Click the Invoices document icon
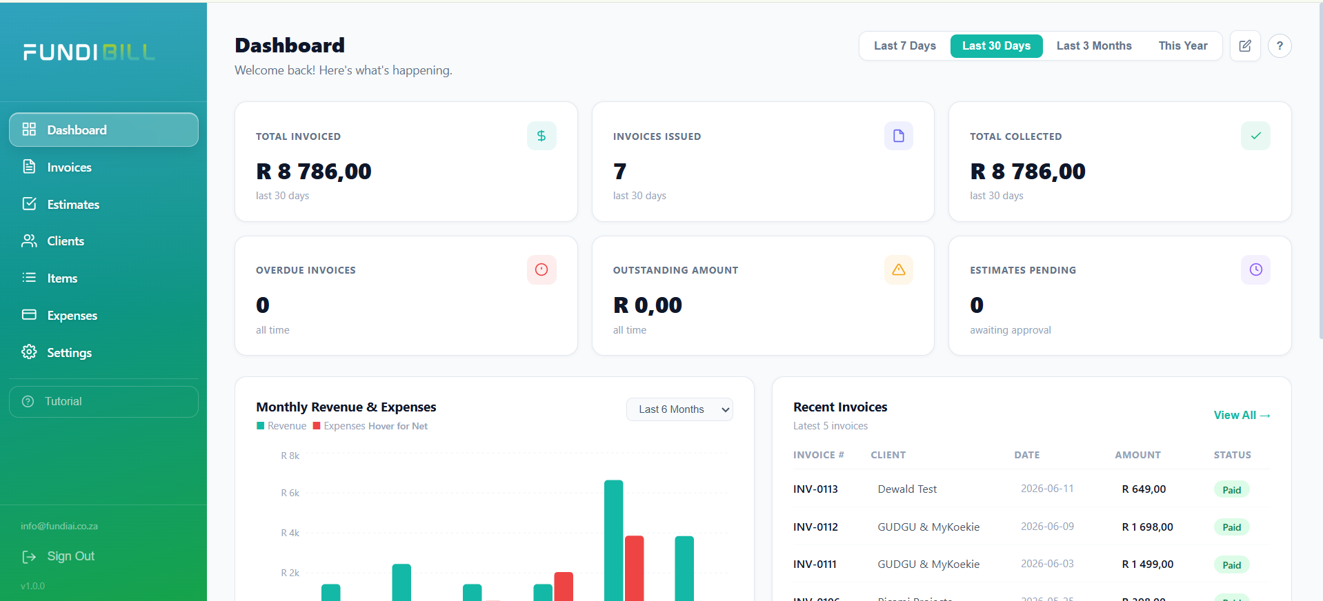This screenshot has height=601, width=1323. (29, 166)
